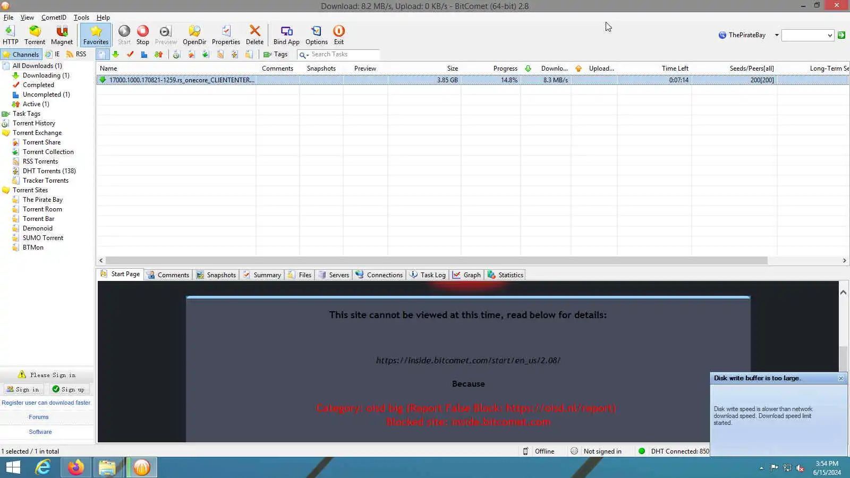
Task: Close the Disk write buffer notification
Action: pyautogui.click(x=841, y=378)
